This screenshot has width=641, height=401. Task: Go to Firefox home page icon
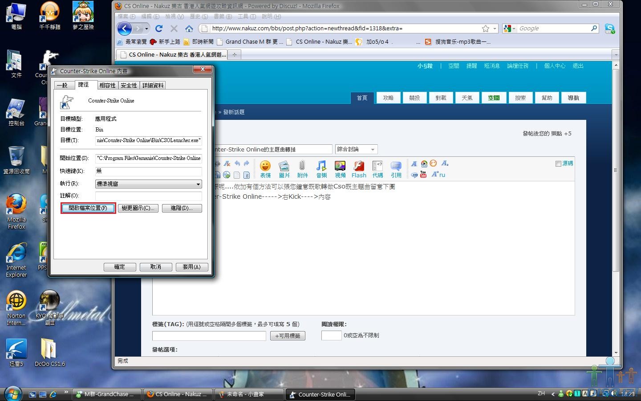click(x=189, y=29)
